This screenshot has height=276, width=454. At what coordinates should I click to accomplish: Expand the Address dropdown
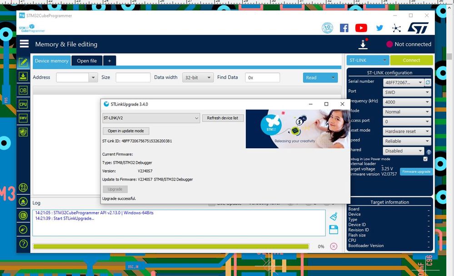[x=93, y=78]
